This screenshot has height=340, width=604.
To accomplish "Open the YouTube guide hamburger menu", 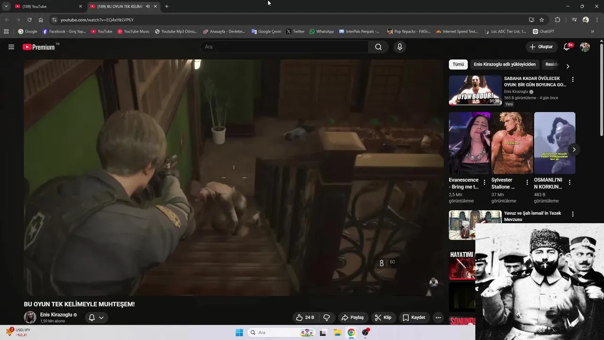I will point(11,47).
